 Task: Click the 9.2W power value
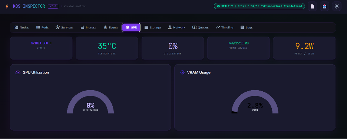coord(304,46)
